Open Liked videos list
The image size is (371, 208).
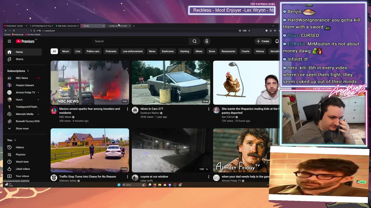23,169
